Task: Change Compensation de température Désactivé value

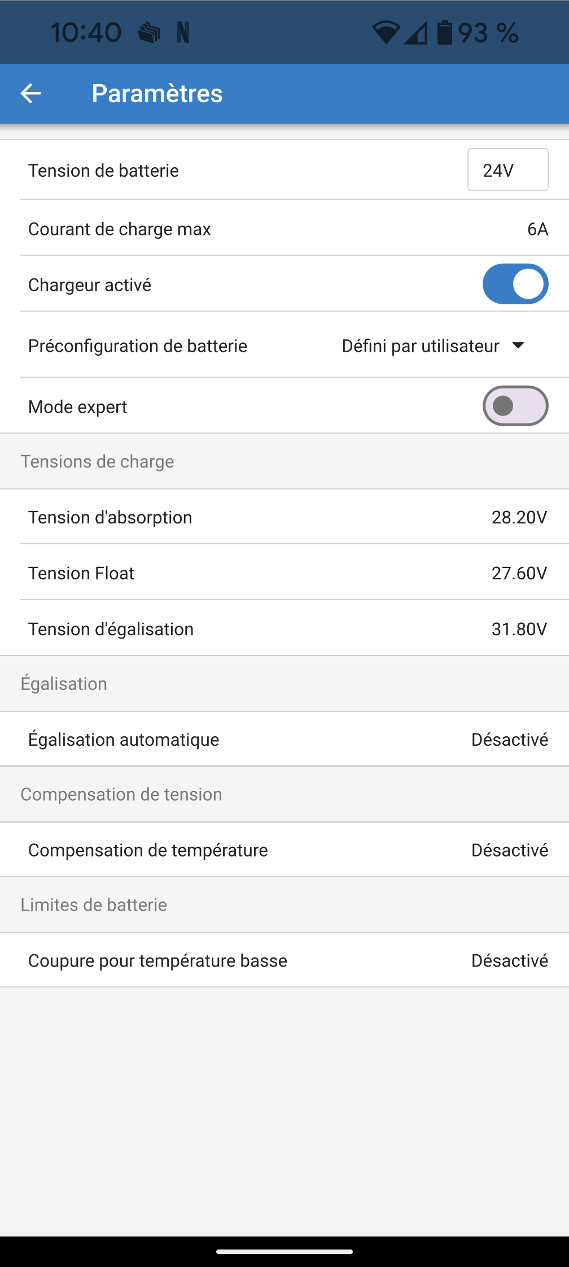Action: [509, 850]
